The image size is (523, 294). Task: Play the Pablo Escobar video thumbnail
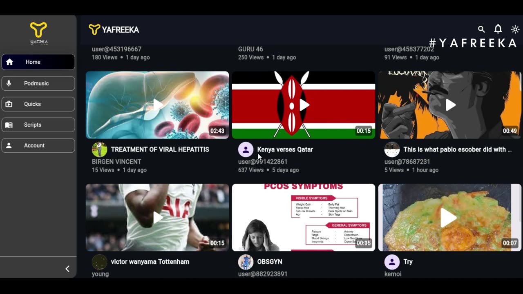[450, 105]
